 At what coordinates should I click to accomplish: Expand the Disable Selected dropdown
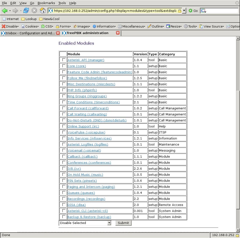[109, 223]
